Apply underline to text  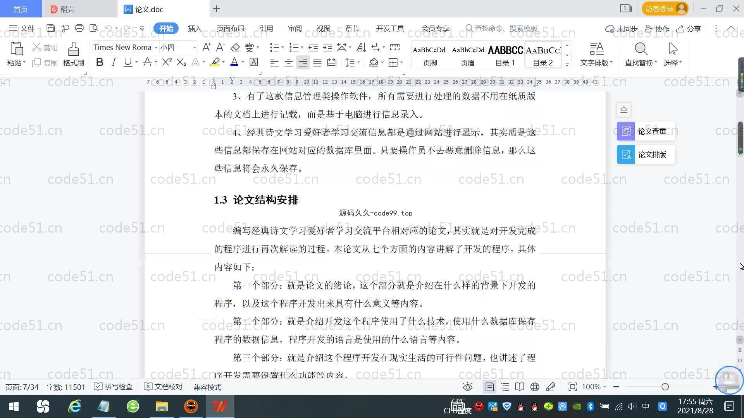[127, 62]
